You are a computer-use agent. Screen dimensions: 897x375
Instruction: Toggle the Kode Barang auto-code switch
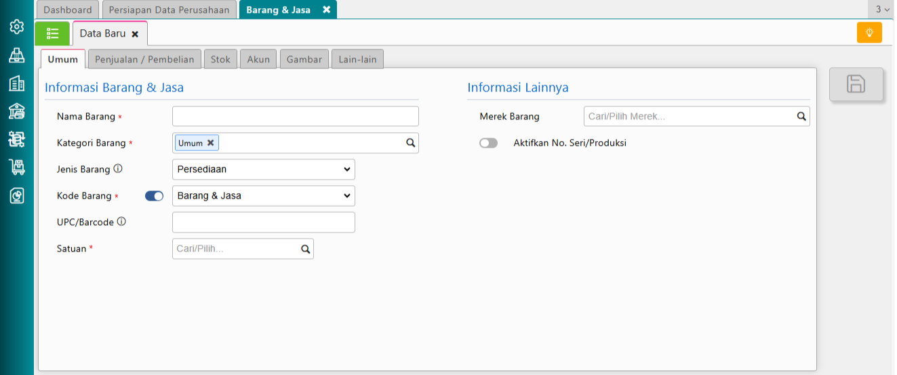tap(155, 196)
